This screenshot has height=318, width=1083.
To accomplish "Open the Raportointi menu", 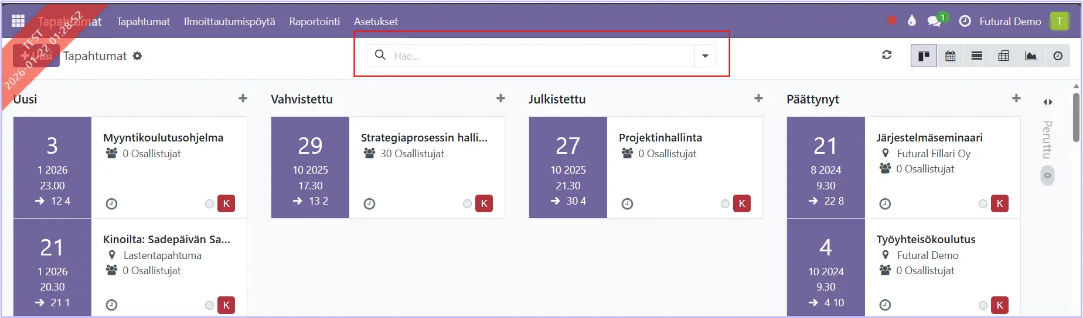I will [314, 22].
